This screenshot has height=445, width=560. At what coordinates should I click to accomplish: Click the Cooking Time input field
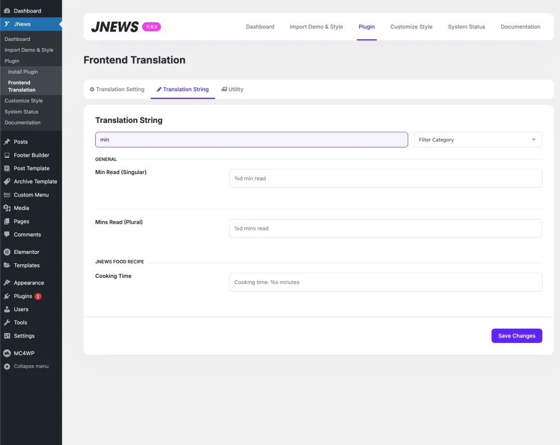click(385, 282)
